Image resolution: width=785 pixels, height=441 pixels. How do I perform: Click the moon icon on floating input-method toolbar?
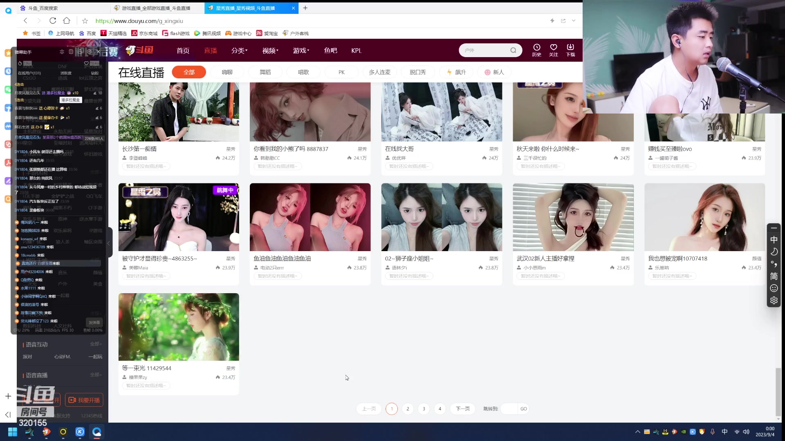774,252
